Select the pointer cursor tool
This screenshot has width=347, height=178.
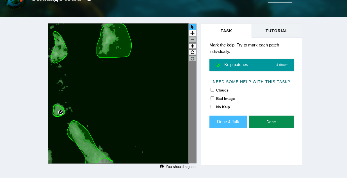click(x=192, y=27)
